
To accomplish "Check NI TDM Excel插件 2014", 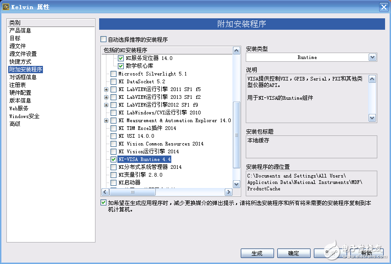I will coord(113,128).
